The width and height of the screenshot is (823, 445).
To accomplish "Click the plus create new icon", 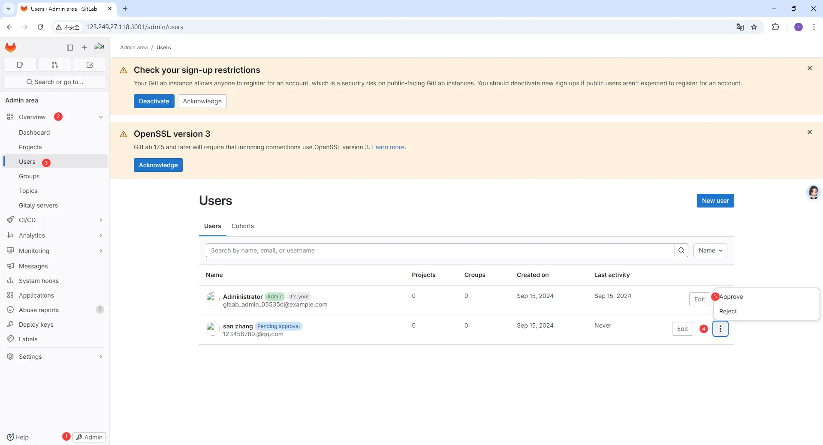I will coord(84,48).
